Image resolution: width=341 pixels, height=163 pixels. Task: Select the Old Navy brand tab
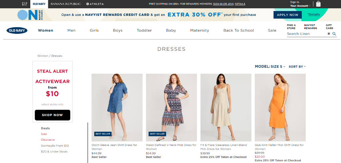coord(39,4)
